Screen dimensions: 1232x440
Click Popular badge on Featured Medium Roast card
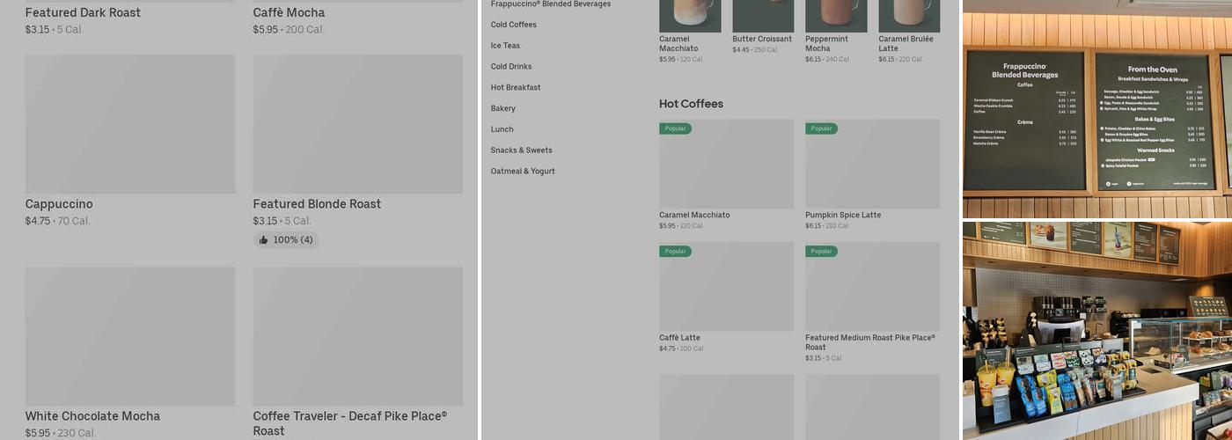(x=821, y=252)
